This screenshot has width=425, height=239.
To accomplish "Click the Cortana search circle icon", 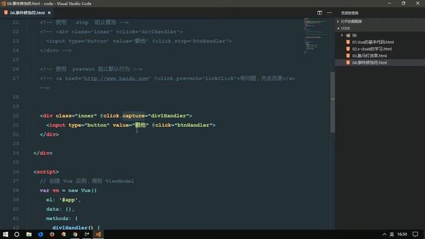I will tap(17, 234).
